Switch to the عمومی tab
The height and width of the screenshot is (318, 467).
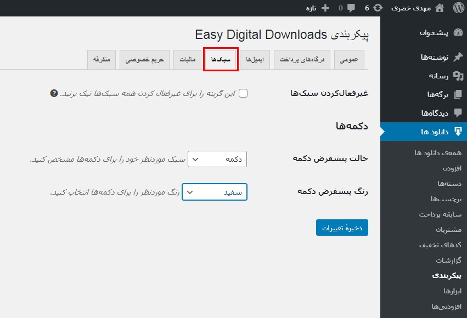pos(349,60)
